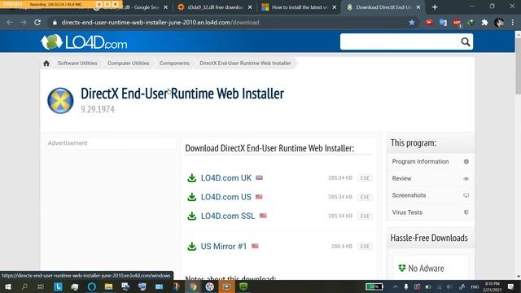Open the Extensions puzzle-piece menu
521x293 pixels.
tap(485, 23)
